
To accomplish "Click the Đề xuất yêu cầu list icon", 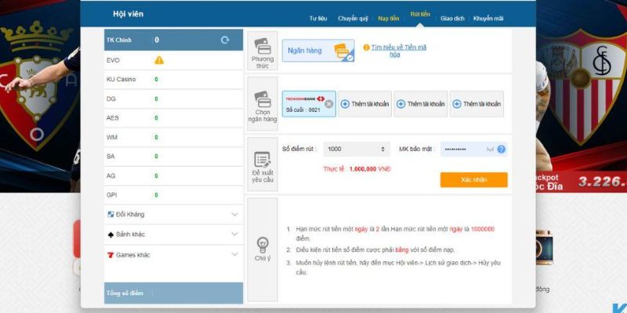I will click(263, 160).
